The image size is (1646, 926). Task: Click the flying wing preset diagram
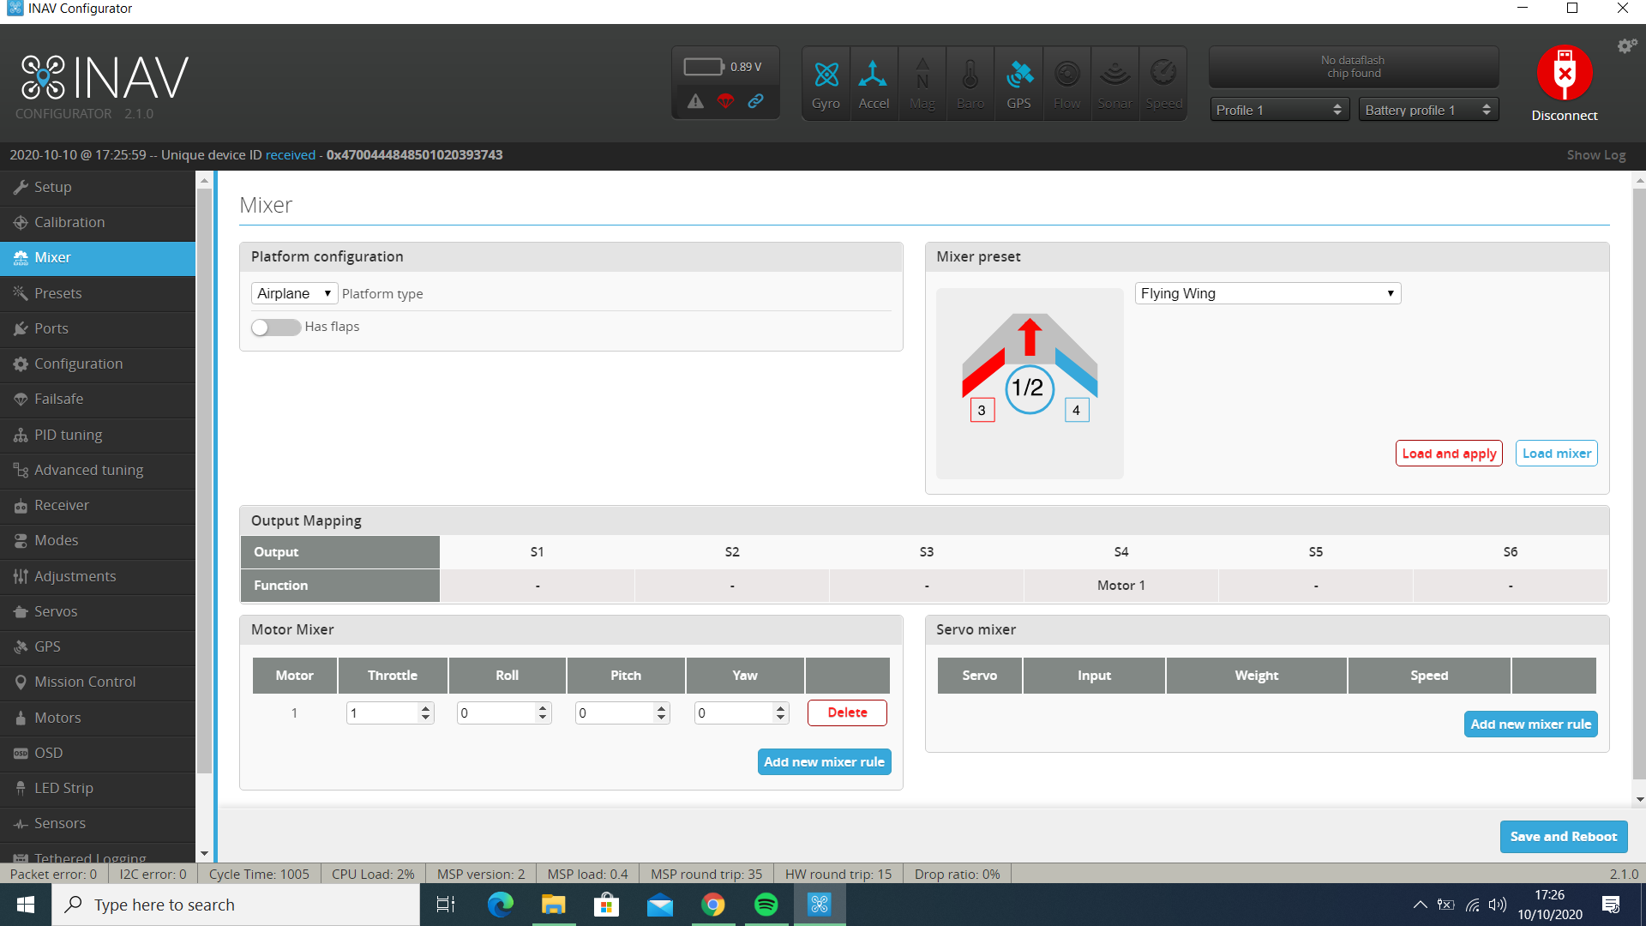pos(1030,382)
